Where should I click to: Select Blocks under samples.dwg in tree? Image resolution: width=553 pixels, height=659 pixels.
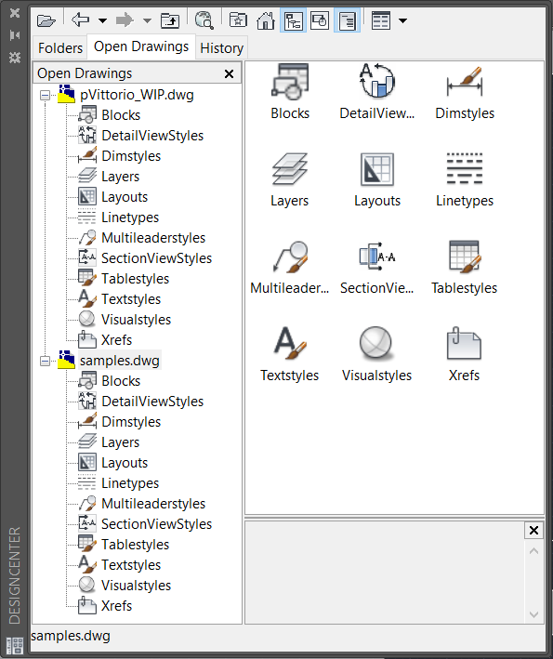point(121,381)
